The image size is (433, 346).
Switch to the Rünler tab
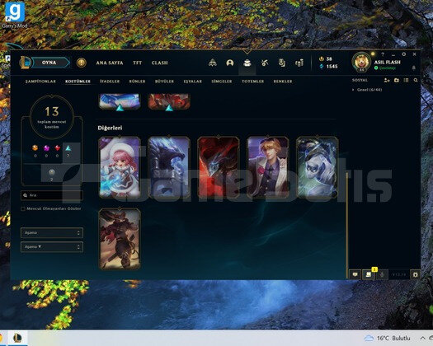click(137, 82)
